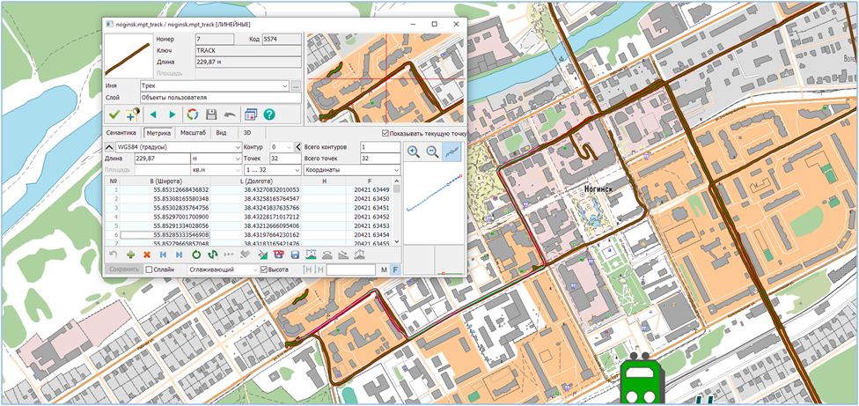Click the blue help question mark icon
This screenshot has width=859, height=406.
click(x=269, y=114)
